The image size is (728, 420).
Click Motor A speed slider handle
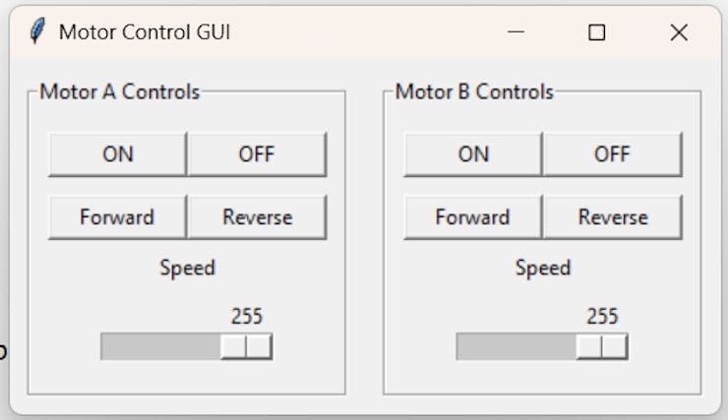(x=246, y=347)
